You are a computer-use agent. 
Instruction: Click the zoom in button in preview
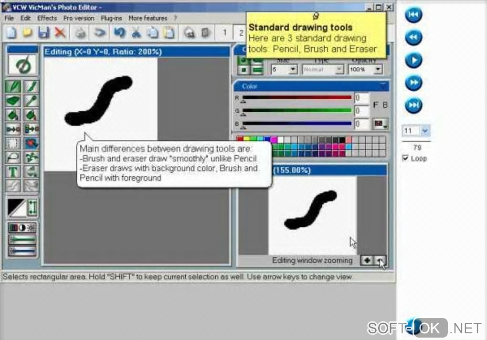[367, 261]
